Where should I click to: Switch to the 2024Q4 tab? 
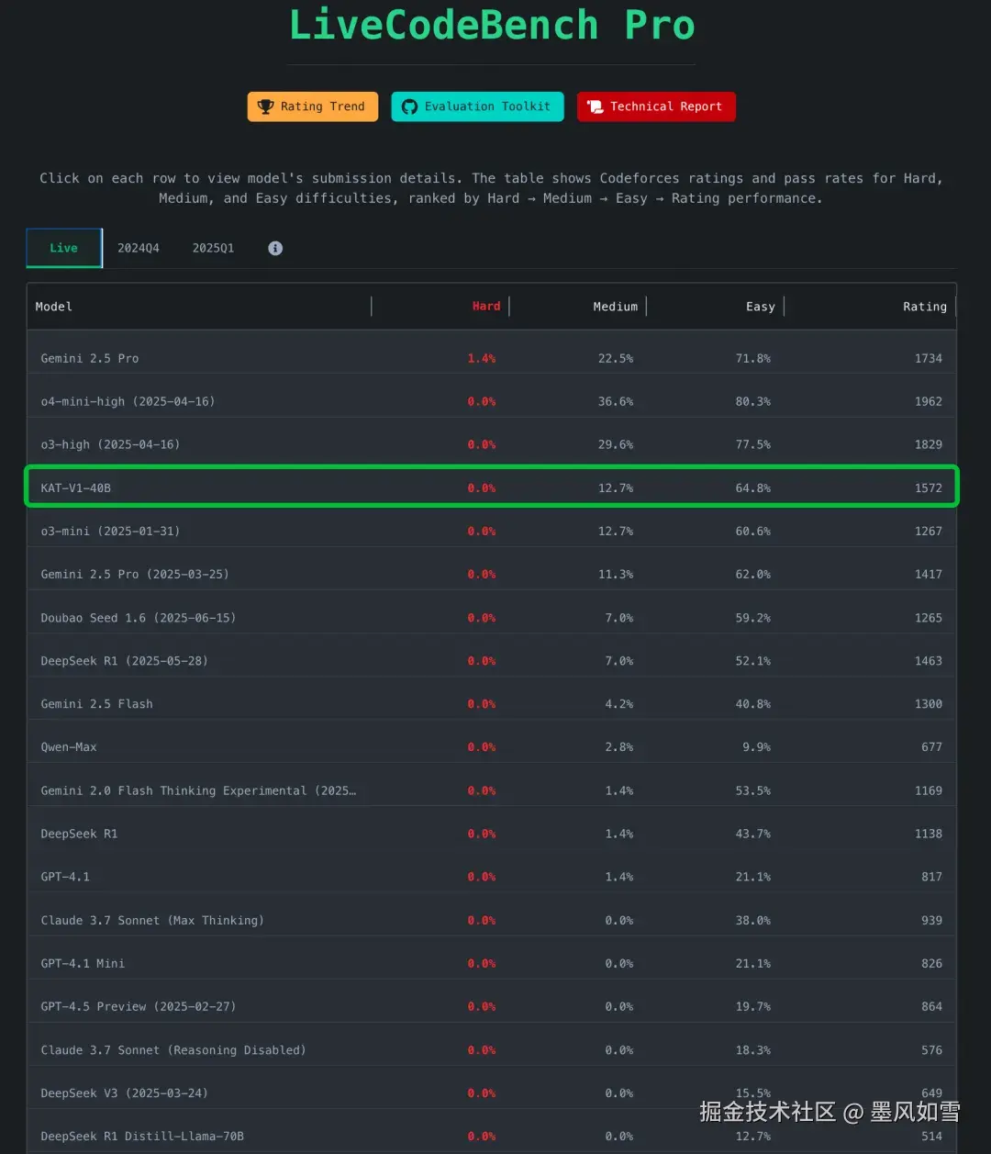tap(139, 248)
